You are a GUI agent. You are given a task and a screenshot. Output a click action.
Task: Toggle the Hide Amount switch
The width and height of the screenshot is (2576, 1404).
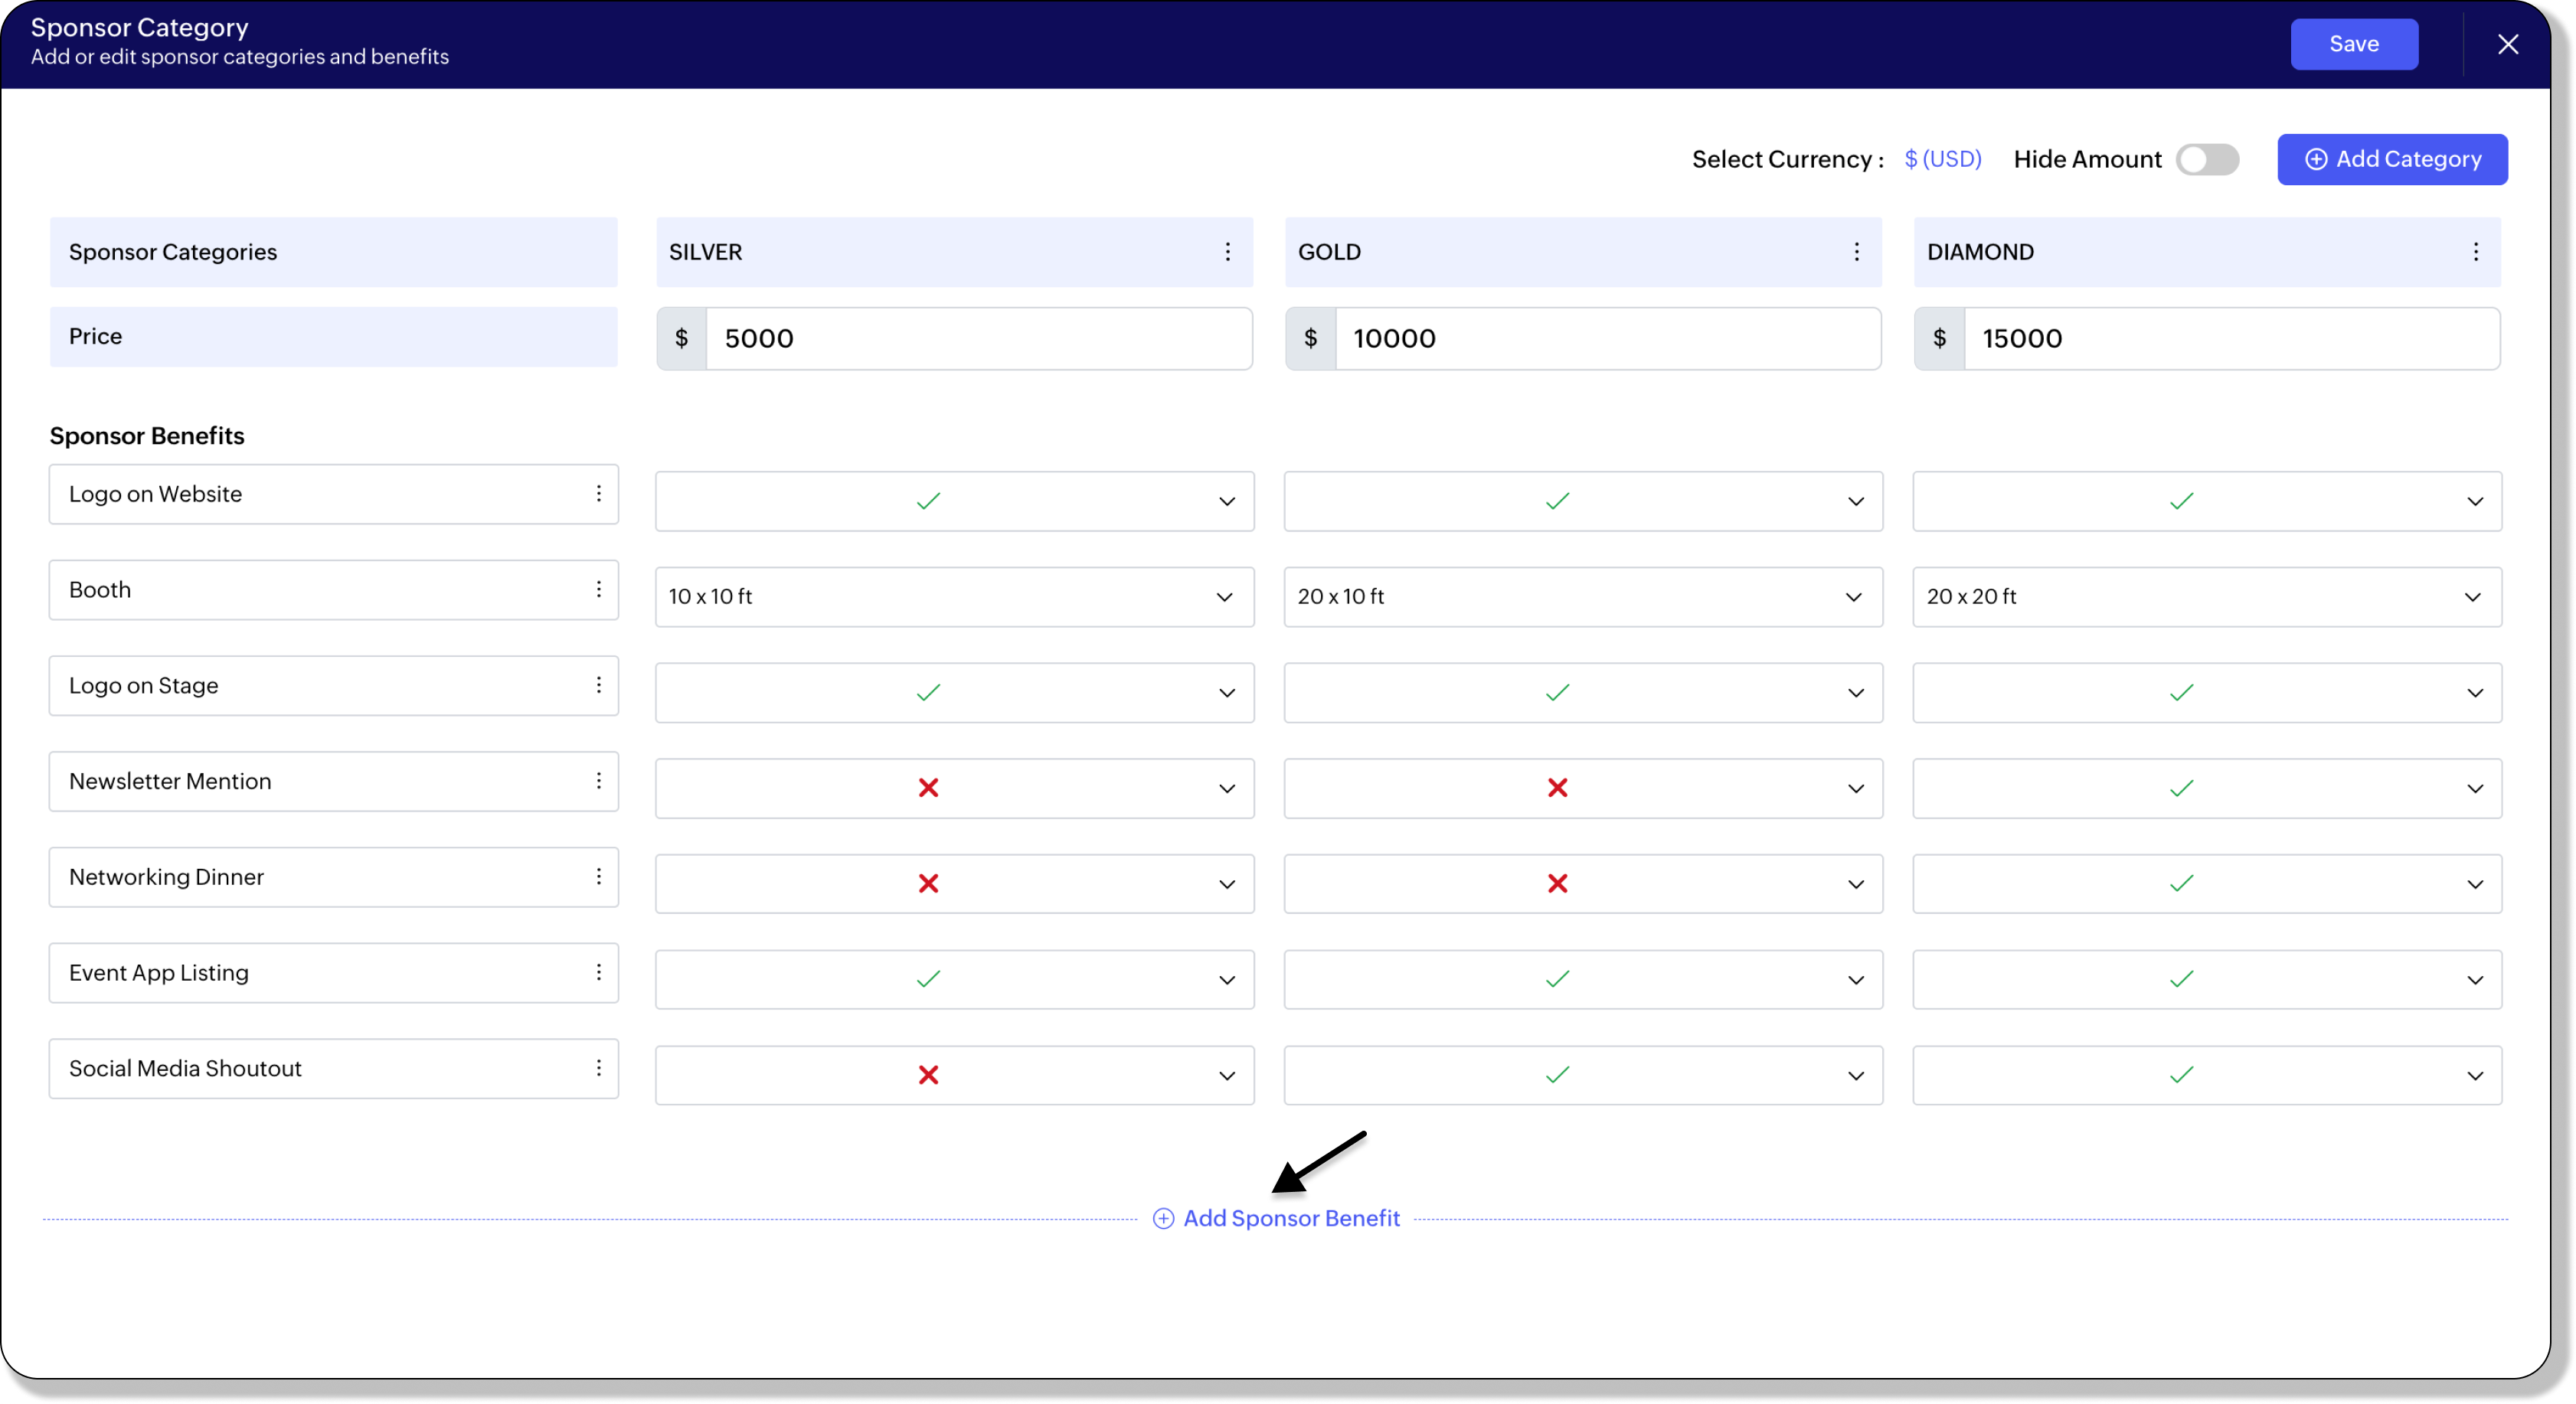tap(2207, 160)
